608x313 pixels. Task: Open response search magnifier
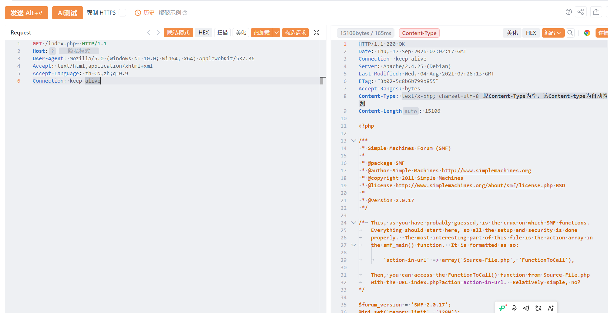point(570,33)
